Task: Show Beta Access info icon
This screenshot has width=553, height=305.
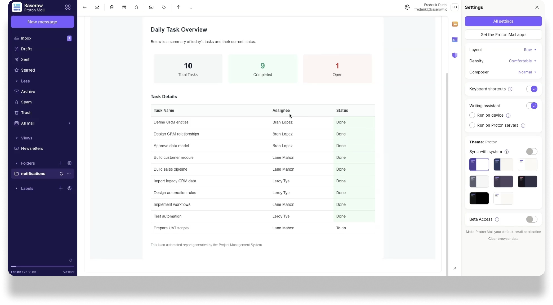Action: click(497, 219)
